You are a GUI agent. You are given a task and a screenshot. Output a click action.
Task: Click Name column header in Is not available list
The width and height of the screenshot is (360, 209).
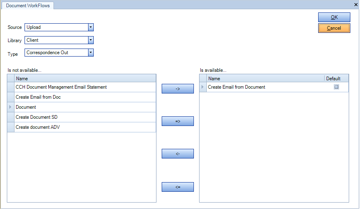point(85,79)
